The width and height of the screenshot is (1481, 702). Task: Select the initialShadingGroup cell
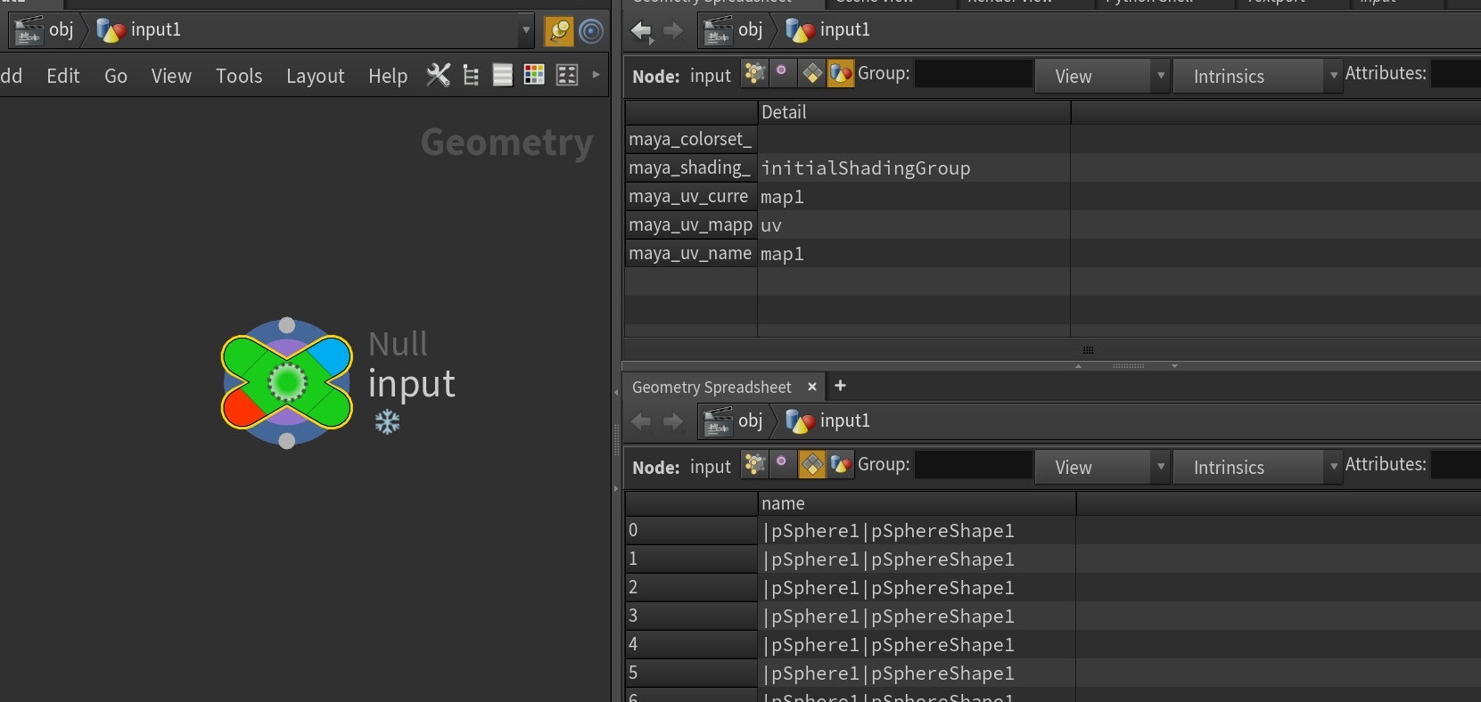click(914, 167)
